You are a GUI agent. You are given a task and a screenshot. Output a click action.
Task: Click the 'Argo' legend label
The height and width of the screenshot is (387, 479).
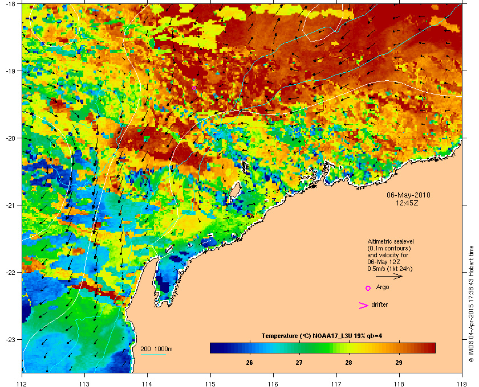click(x=383, y=287)
